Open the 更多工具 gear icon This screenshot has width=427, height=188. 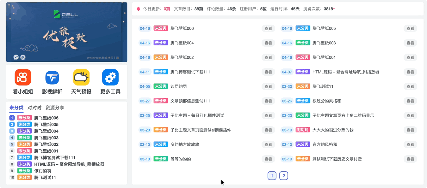(110, 77)
